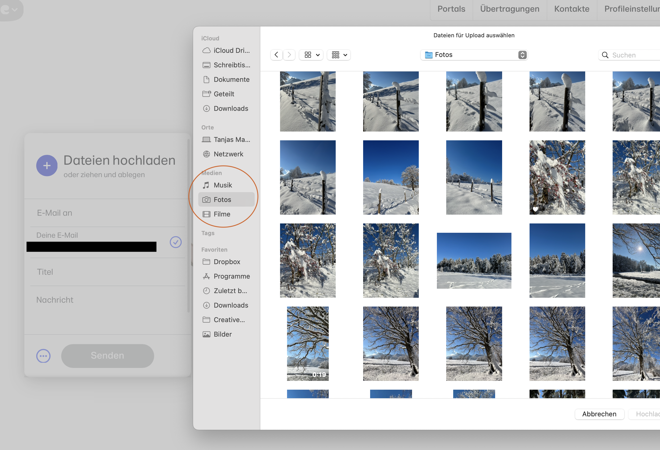Open the Kontakte tab
This screenshot has height=450, width=660.
coord(571,9)
